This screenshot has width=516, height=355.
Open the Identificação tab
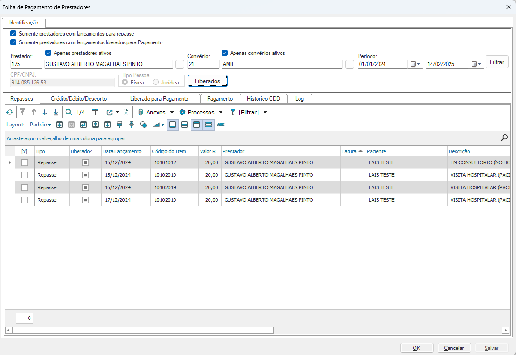pyautogui.click(x=24, y=23)
